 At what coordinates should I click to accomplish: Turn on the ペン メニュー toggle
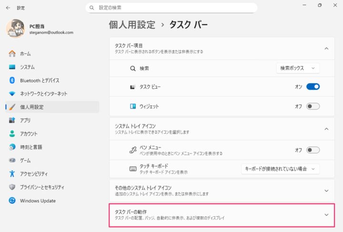[x=313, y=150]
